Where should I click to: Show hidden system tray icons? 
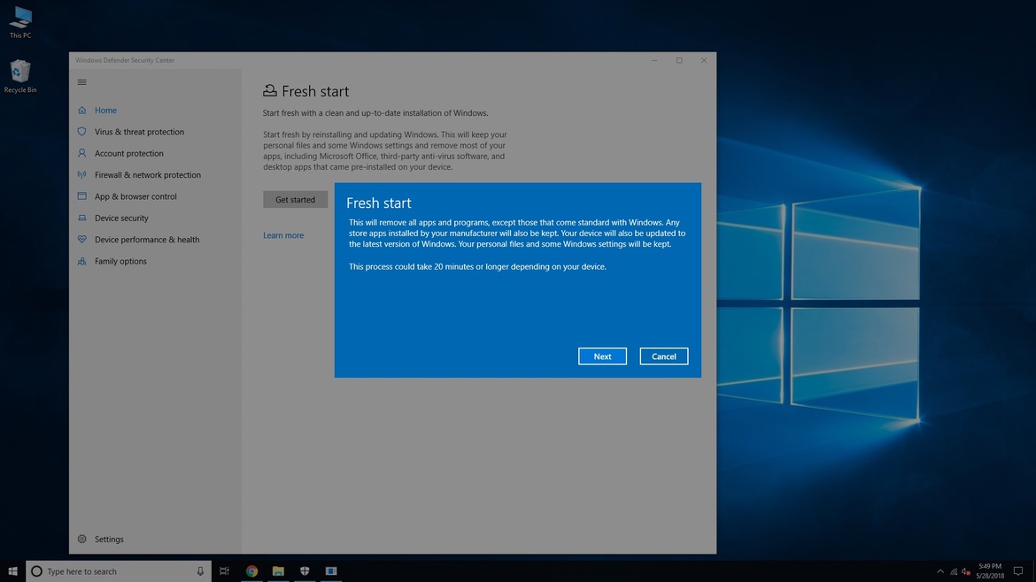940,571
